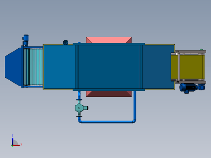This screenshot has height=158, width=211.
Task: Select the grey upper rail of conveyor frame
Action: 191,52
